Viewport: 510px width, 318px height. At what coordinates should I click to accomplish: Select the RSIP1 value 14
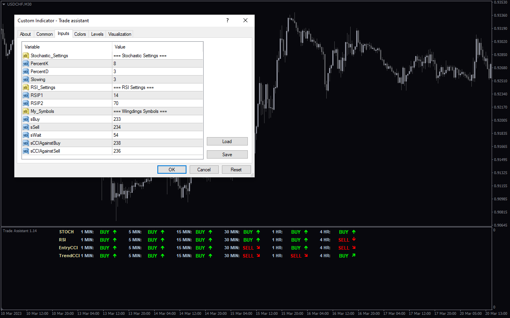click(x=158, y=95)
